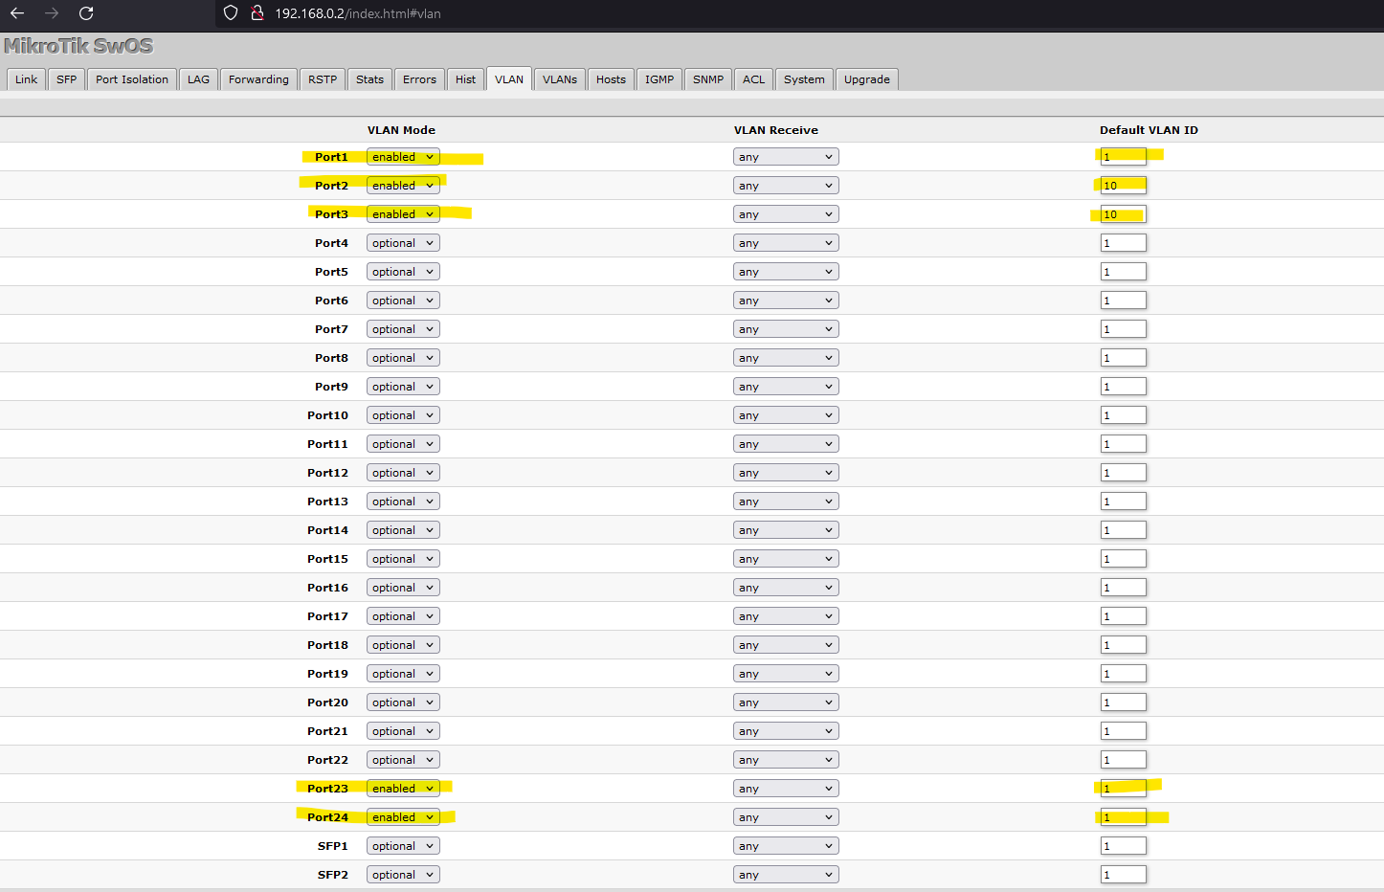Click the VLAN Mode column header

click(401, 130)
